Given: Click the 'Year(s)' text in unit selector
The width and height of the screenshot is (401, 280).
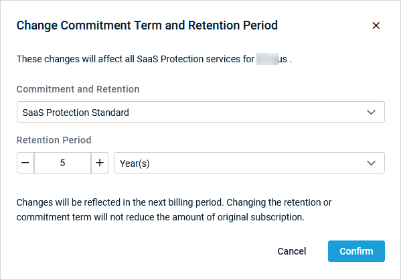Looking at the screenshot, I should [x=135, y=163].
